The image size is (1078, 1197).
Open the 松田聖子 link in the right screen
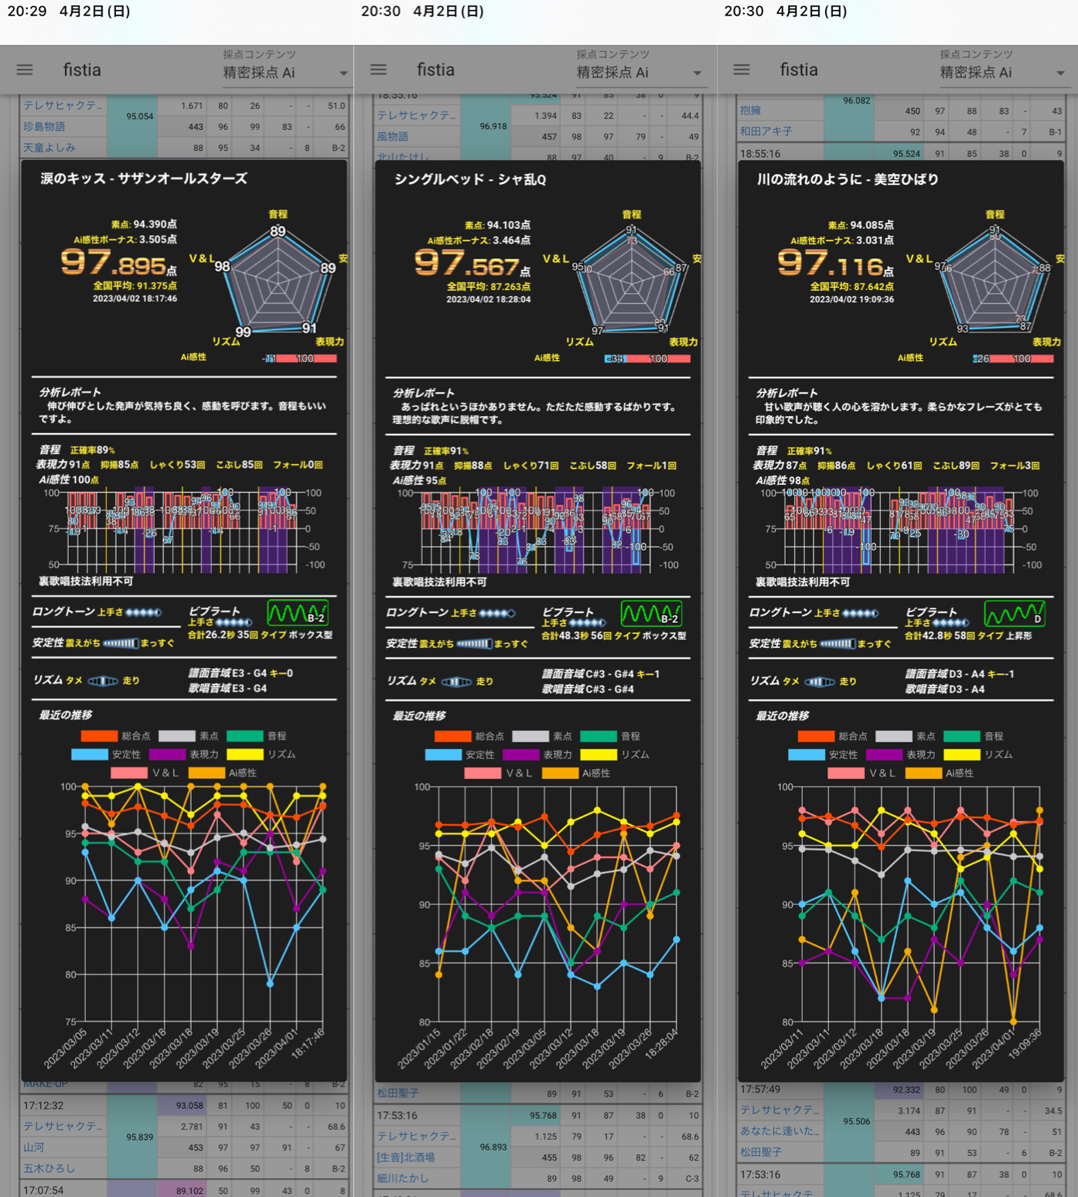tap(761, 1151)
